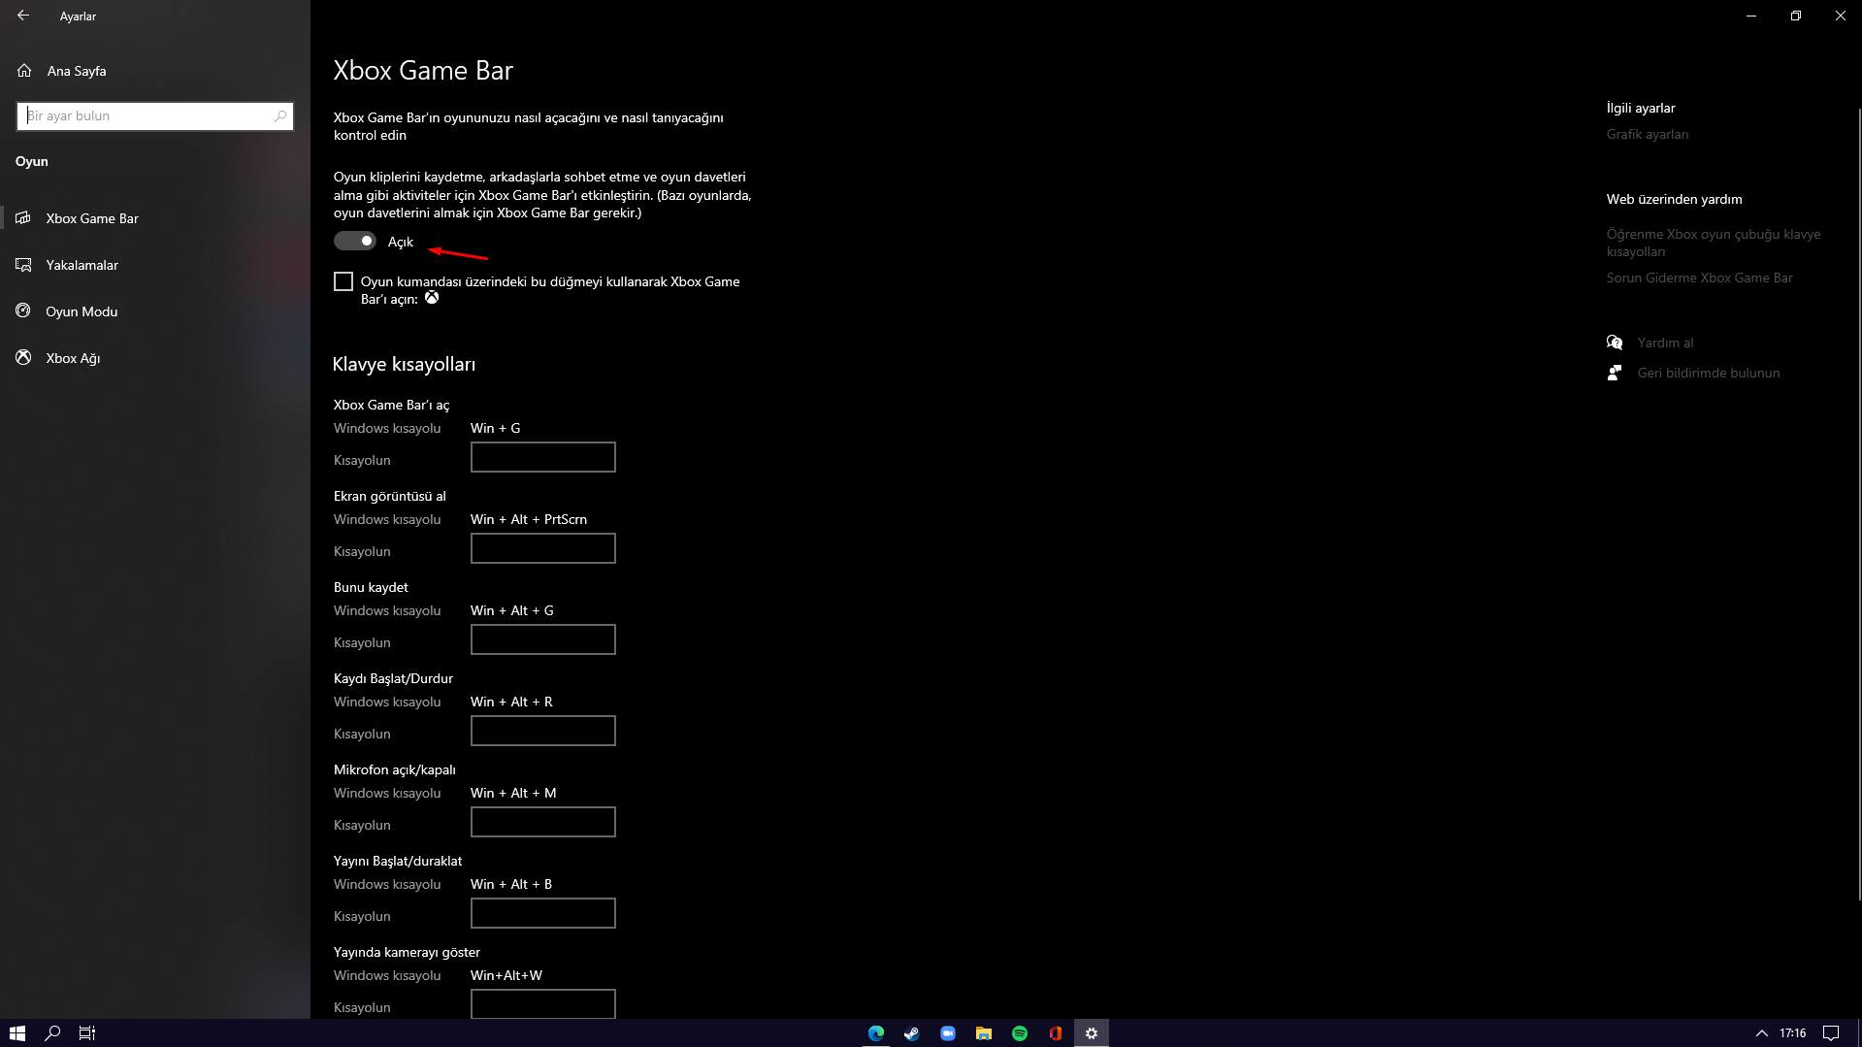Viewport: 1862px width, 1047px height.
Task: Show hidden system tray icons
Action: (1762, 1033)
